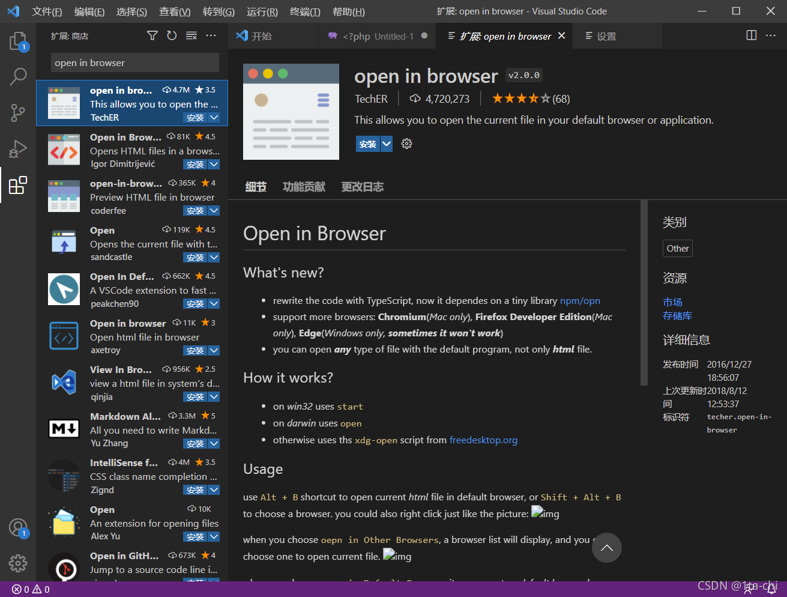This screenshot has width=787, height=597.
Task: Open the 帮助(H) menu
Action: (x=348, y=11)
